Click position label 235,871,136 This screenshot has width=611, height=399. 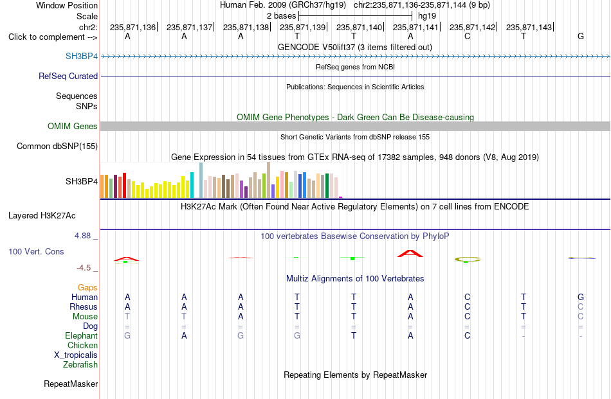[132, 27]
